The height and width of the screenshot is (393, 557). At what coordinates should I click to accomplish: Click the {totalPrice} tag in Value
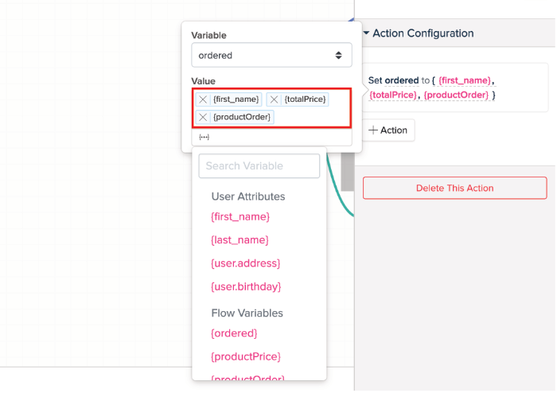click(x=306, y=99)
